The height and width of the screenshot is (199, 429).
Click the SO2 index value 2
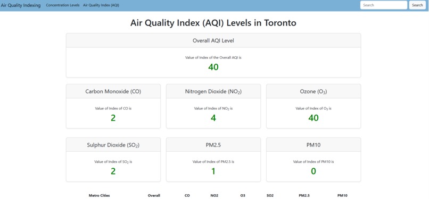point(113,171)
